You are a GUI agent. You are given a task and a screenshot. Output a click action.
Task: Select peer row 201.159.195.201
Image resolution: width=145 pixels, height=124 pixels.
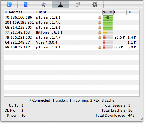72,22
